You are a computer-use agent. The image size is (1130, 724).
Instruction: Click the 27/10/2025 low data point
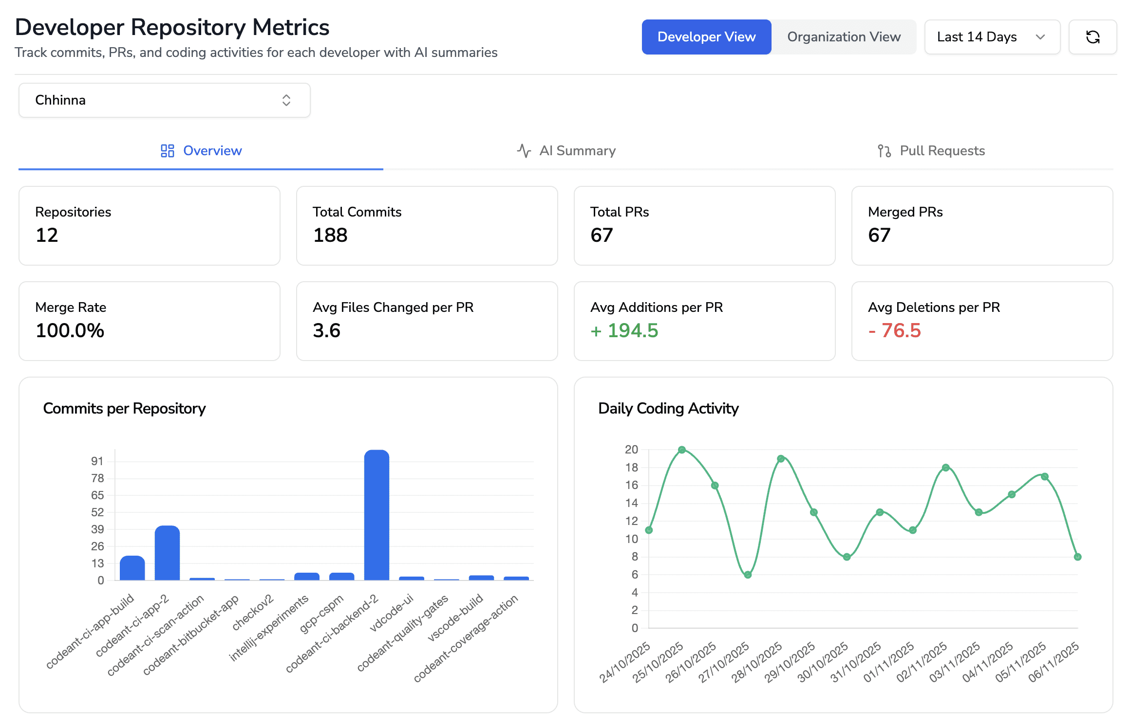tap(748, 575)
